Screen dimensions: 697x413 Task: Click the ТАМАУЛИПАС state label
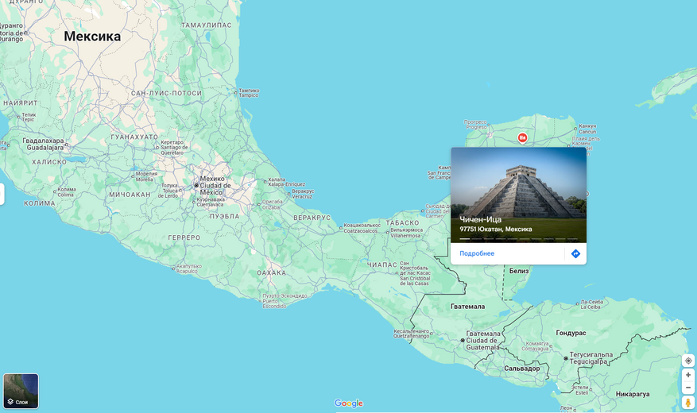pos(207,25)
